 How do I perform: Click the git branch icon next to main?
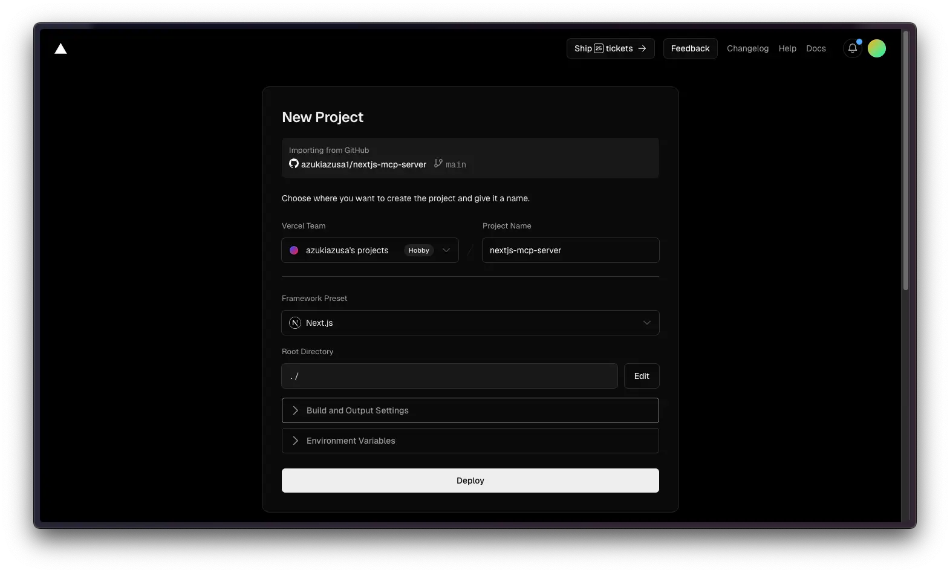(438, 163)
